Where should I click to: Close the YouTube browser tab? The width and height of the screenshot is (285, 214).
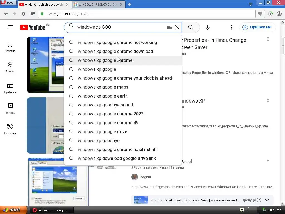click(x=67, y=4)
